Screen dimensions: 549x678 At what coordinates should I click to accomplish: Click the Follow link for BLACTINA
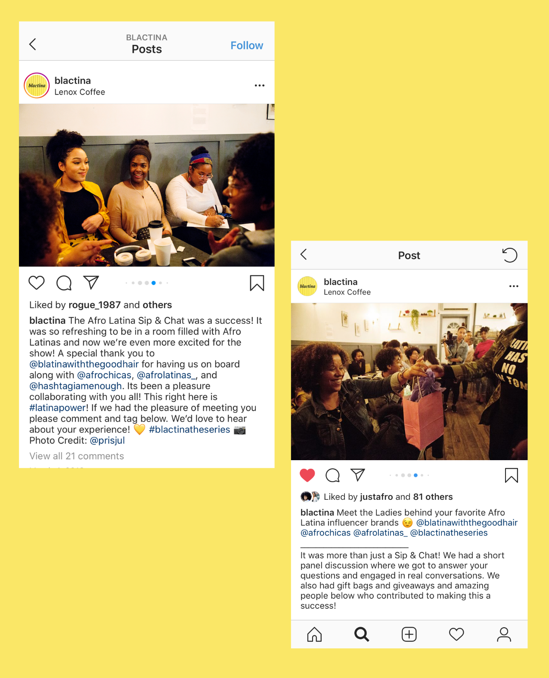tap(247, 46)
